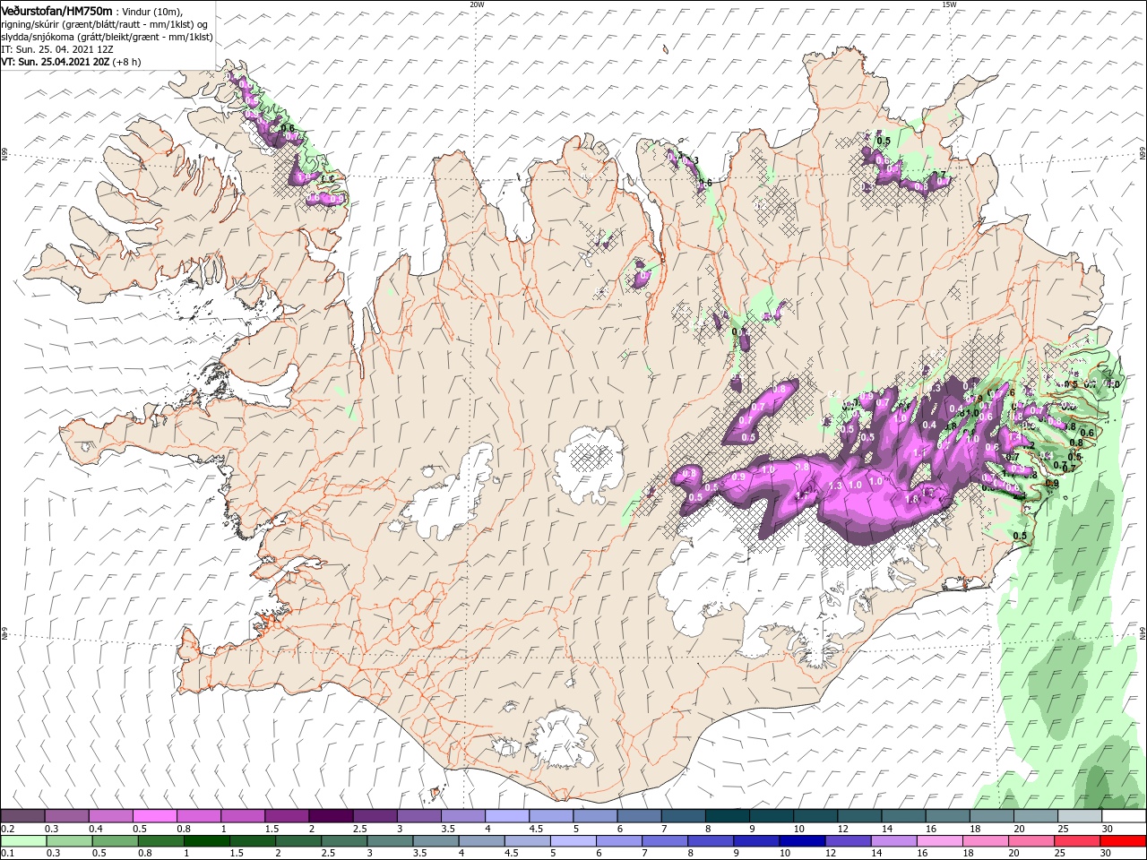Image resolution: width=1147 pixels, height=860 pixels.
Task: Click the title text Veðurstofan/HM750m
Action: point(56,10)
